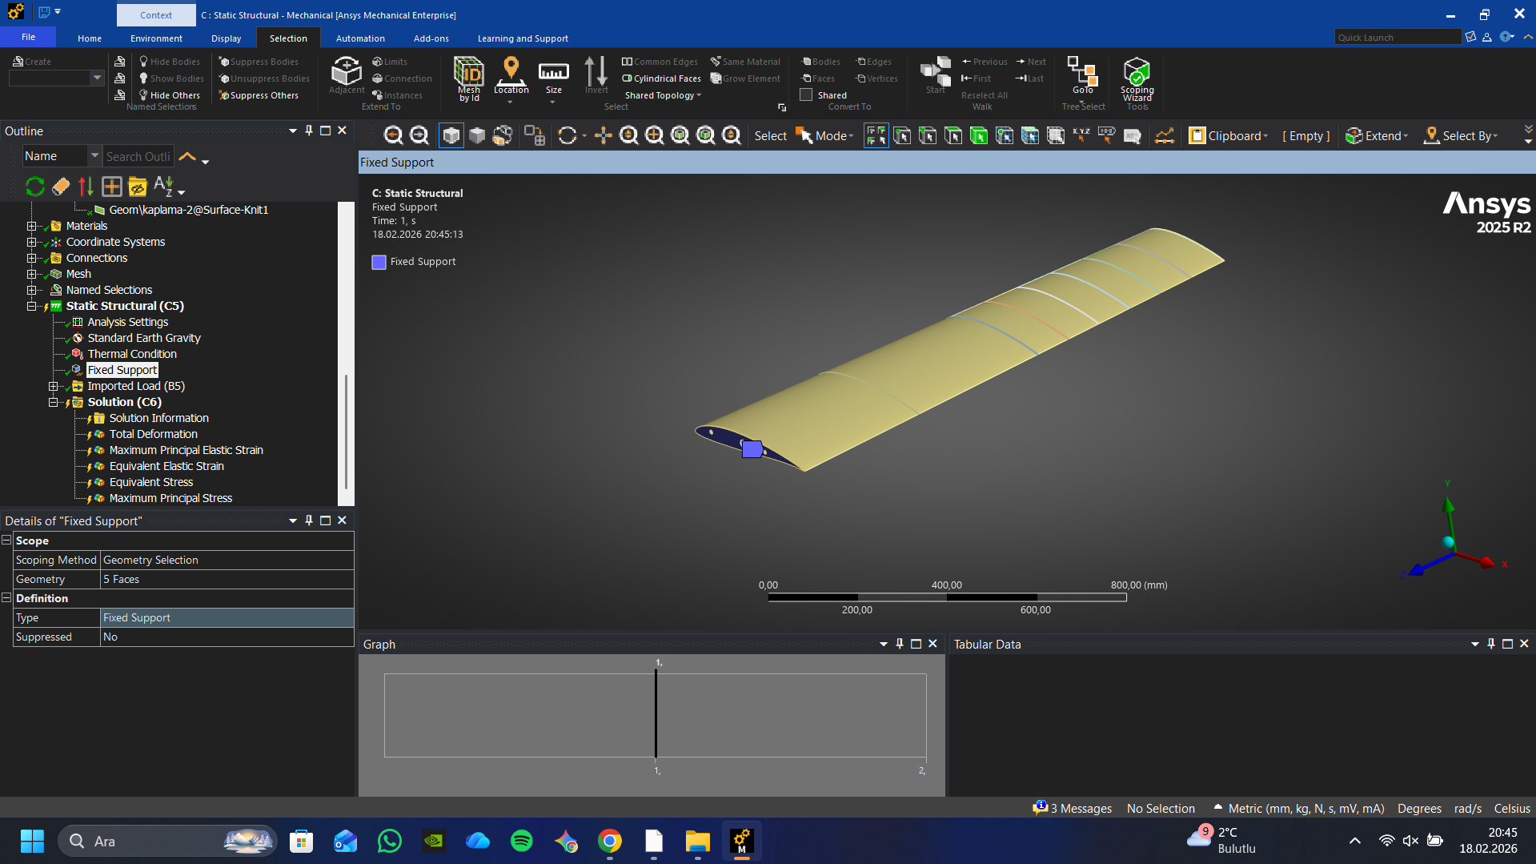Click the Expand All outline icon

(x=111, y=187)
